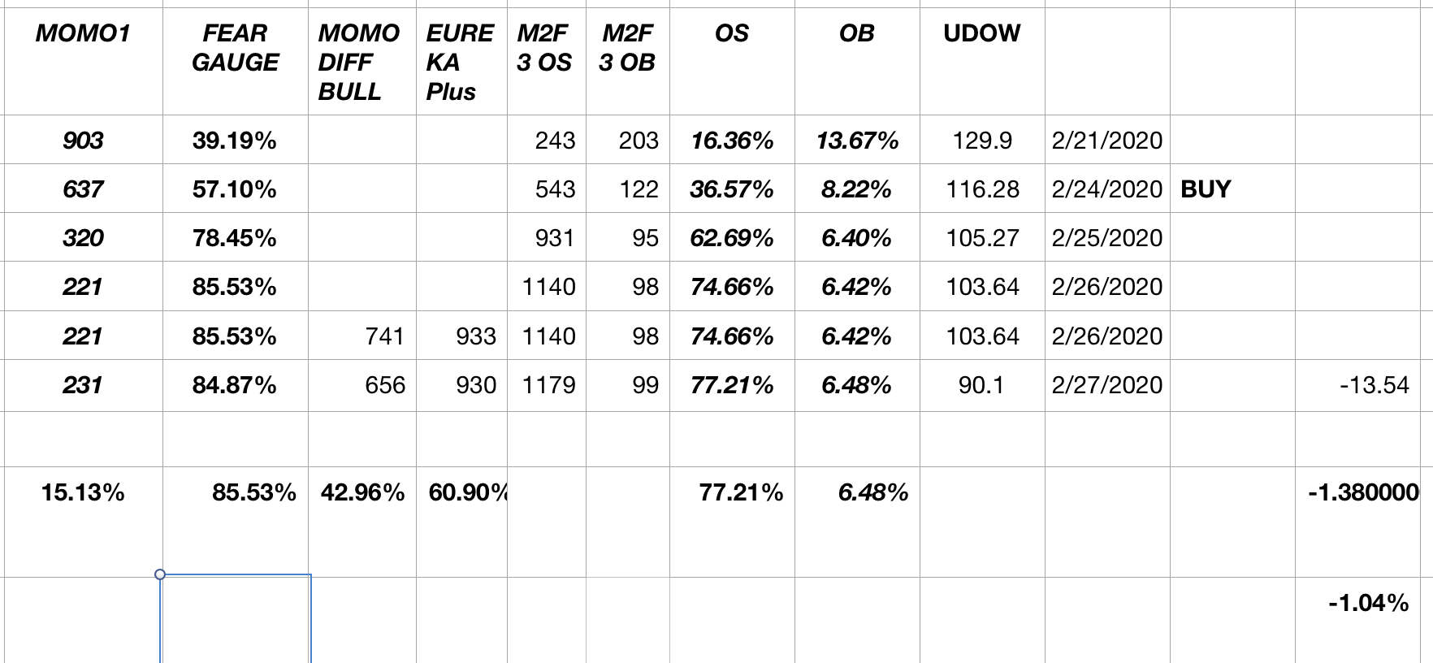The width and height of the screenshot is (1433, 663).
Task: Select the 13.67% OB cell
Action: pos(857,141)
